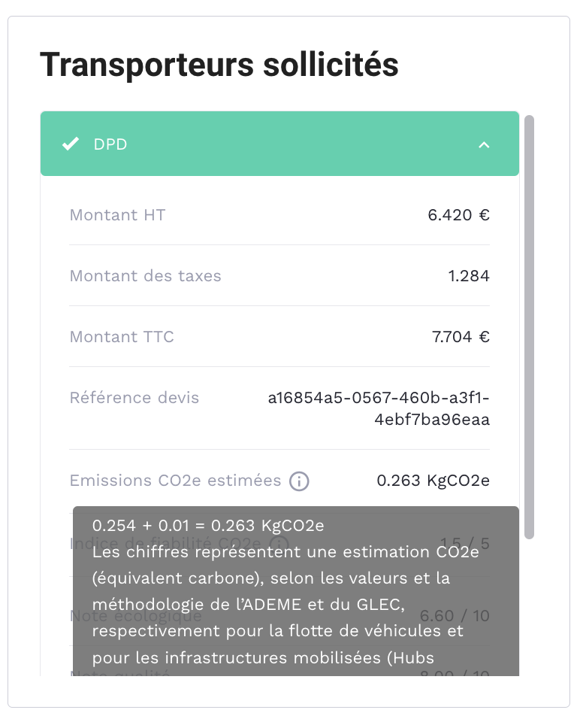The width and height of the screenshot is (586, 719).
Task: Collapse the DPD section with the chevron
Action: click(x=485, y=144)
